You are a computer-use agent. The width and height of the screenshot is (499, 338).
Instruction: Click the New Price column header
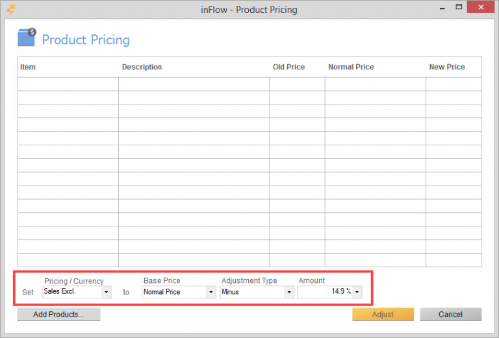pos(447,67)
